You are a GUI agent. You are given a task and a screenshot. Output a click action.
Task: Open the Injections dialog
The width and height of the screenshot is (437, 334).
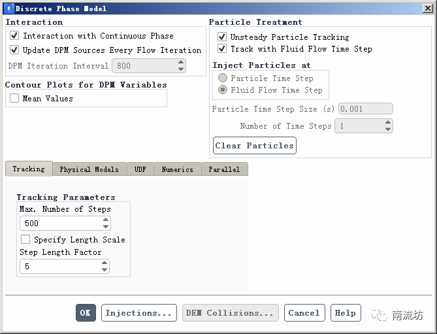coord(139,313)
